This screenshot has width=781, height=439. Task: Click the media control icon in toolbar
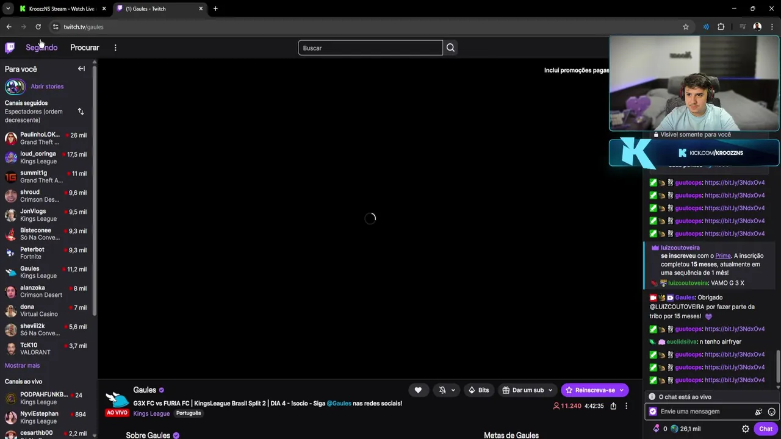(x=743, y=27)
